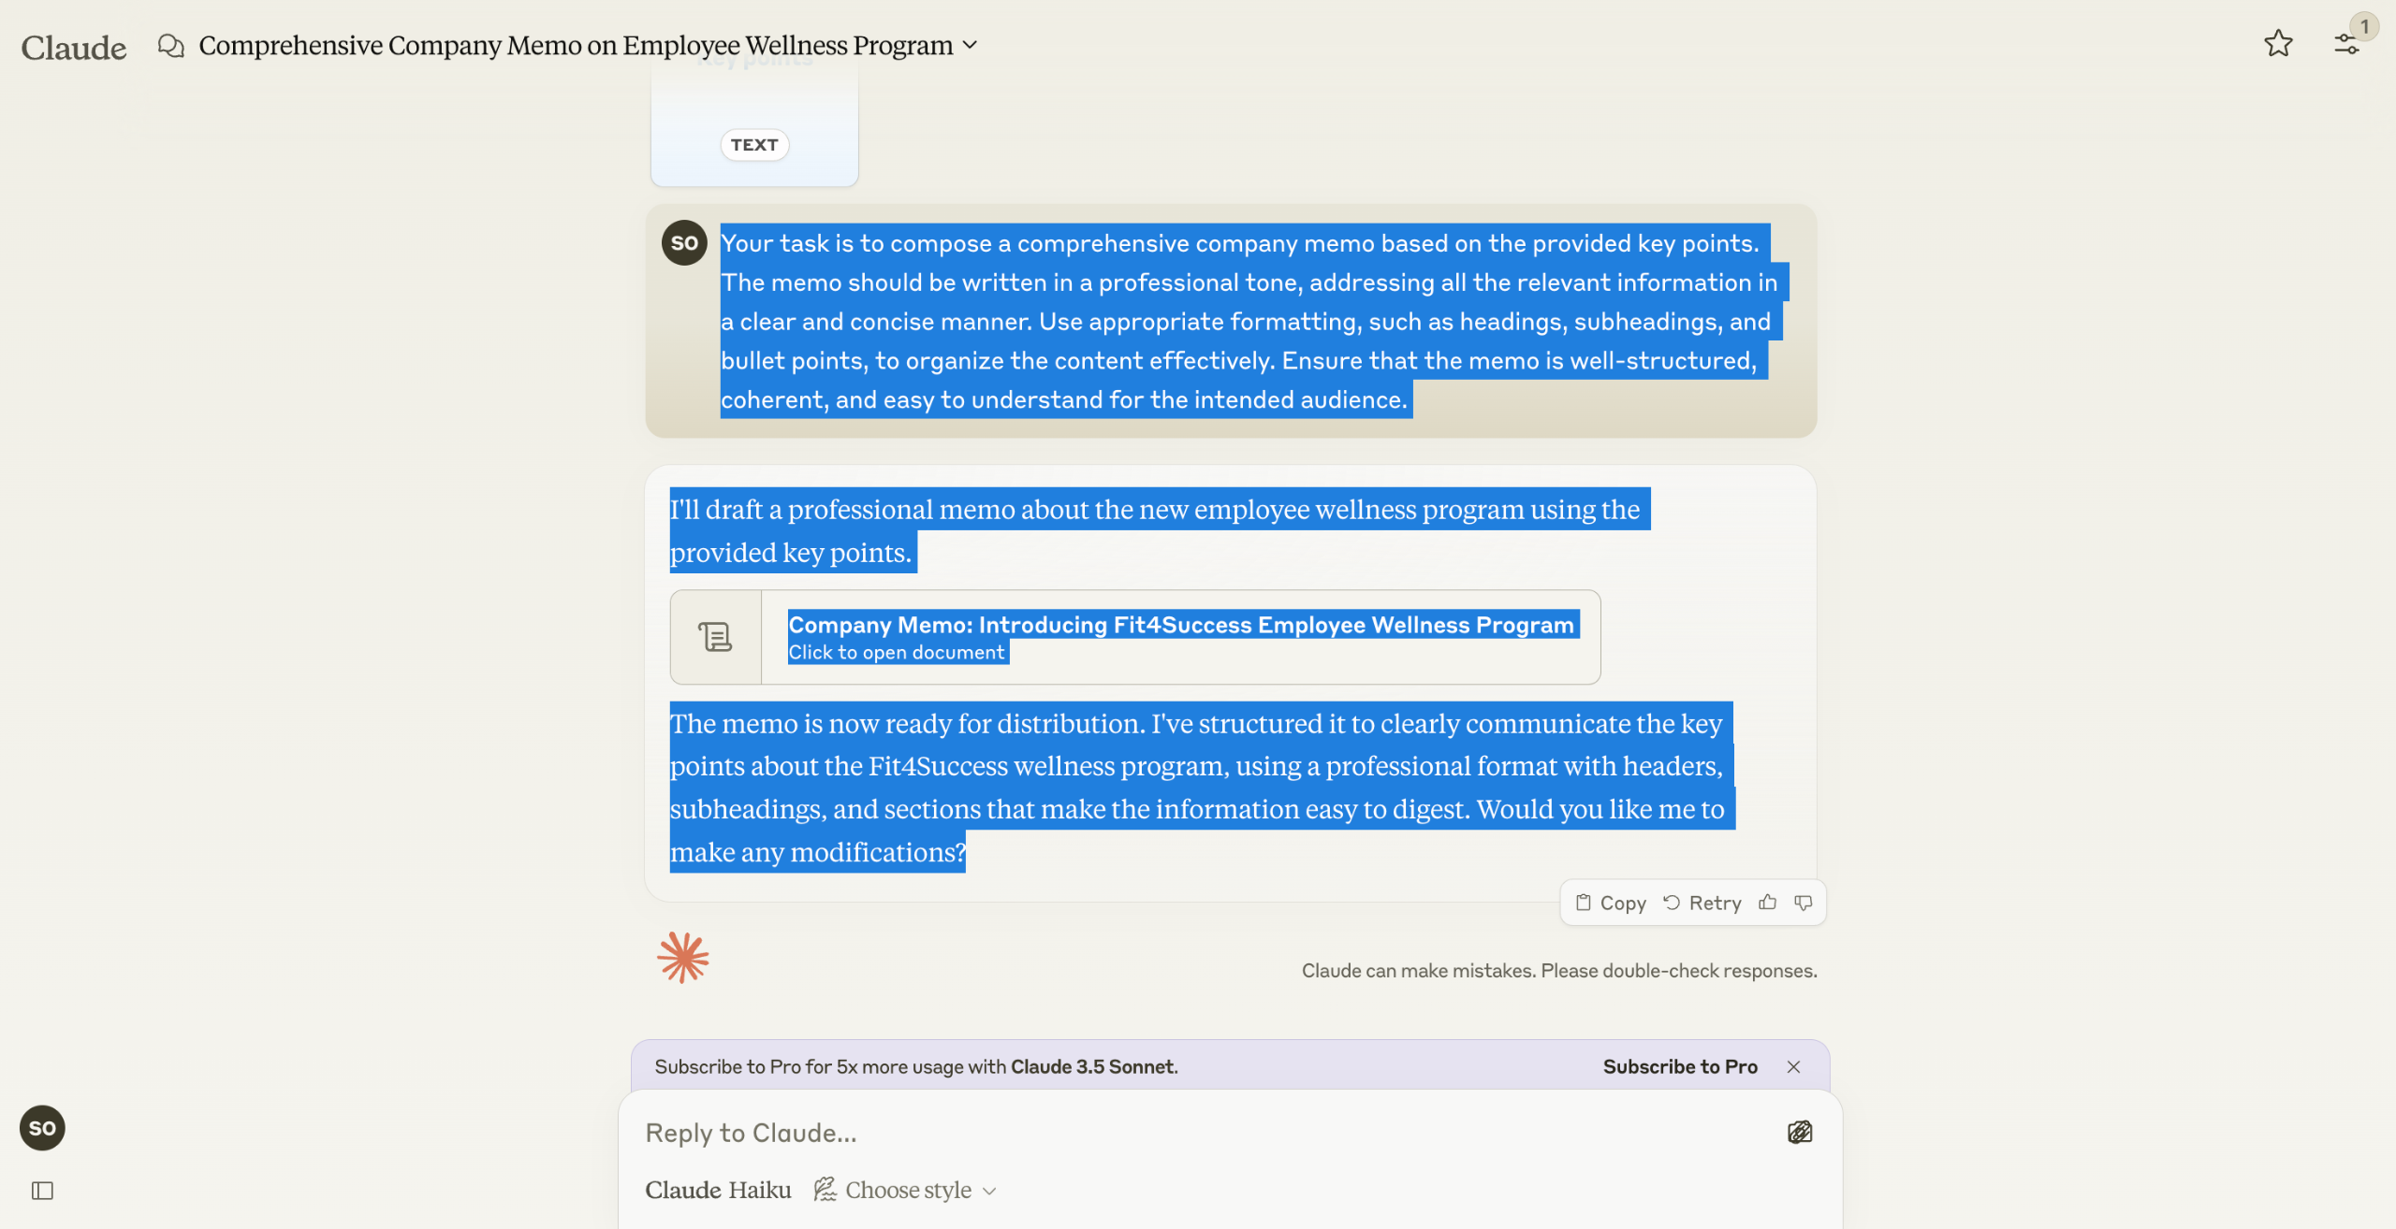
Task: Give thumbs up feedback
Action: [1767, 903]
